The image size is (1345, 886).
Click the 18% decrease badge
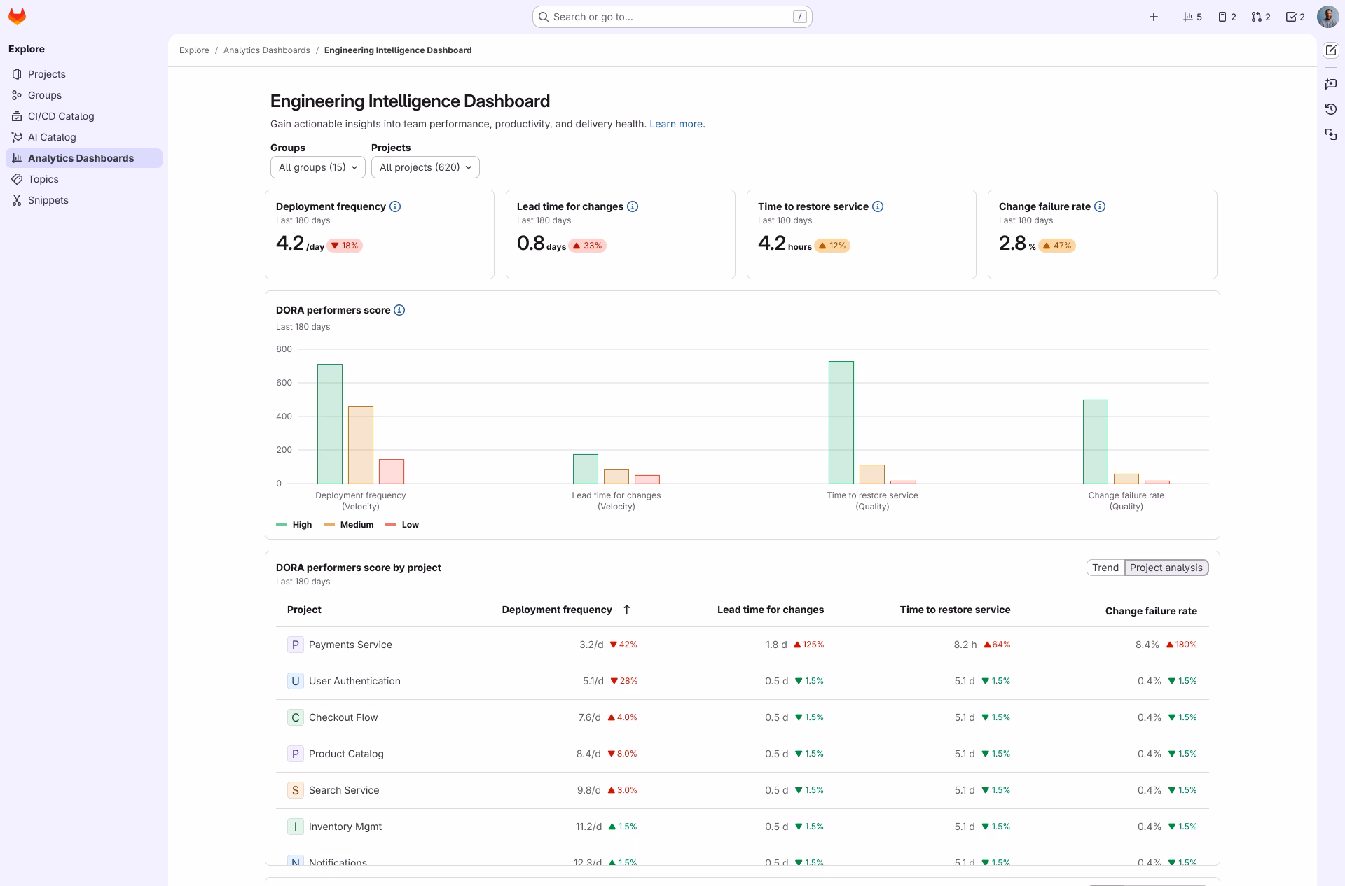345,246
